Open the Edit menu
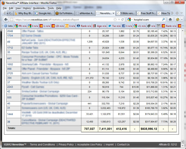Image resolution: width=186 pixels, height=149 pixels. [x=11, y=8]
